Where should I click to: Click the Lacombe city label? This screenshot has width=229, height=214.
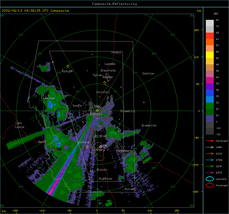coord(110,64)
